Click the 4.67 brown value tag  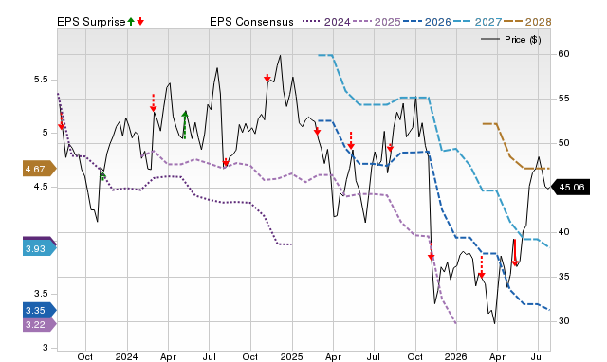(40, 169)
